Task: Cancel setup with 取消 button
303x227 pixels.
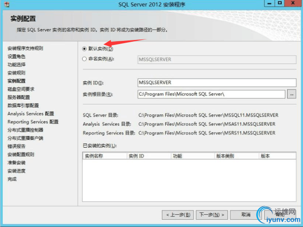Action: point(245,215)
